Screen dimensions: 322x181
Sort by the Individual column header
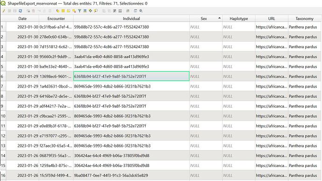(x=131, y=19)
